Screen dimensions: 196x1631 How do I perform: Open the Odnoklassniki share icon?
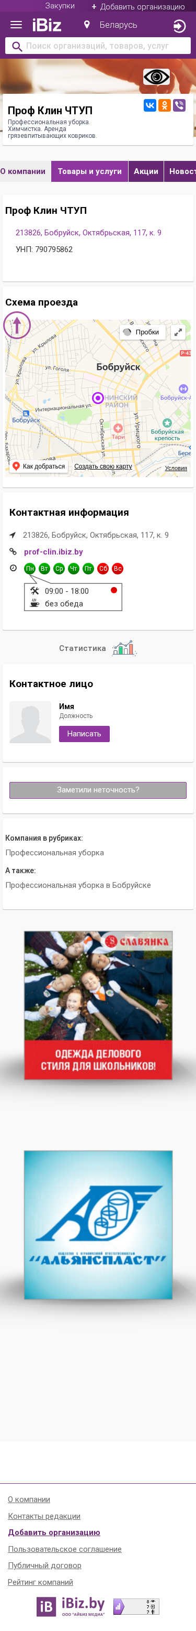[165, 106]
